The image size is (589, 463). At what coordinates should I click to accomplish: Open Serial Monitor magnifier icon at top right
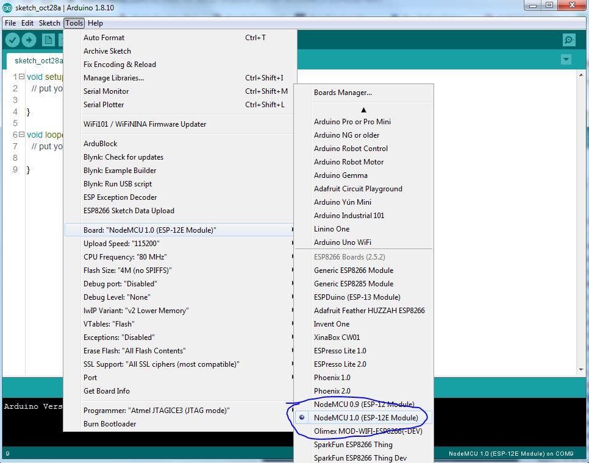pyautogui.click(x=569, y=40)
